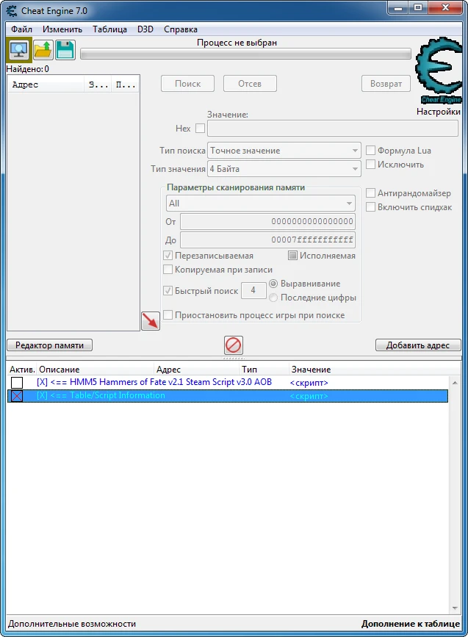468x637 pixels.
Task: Clear address list with red circle icon
Action: click(234, 345)
